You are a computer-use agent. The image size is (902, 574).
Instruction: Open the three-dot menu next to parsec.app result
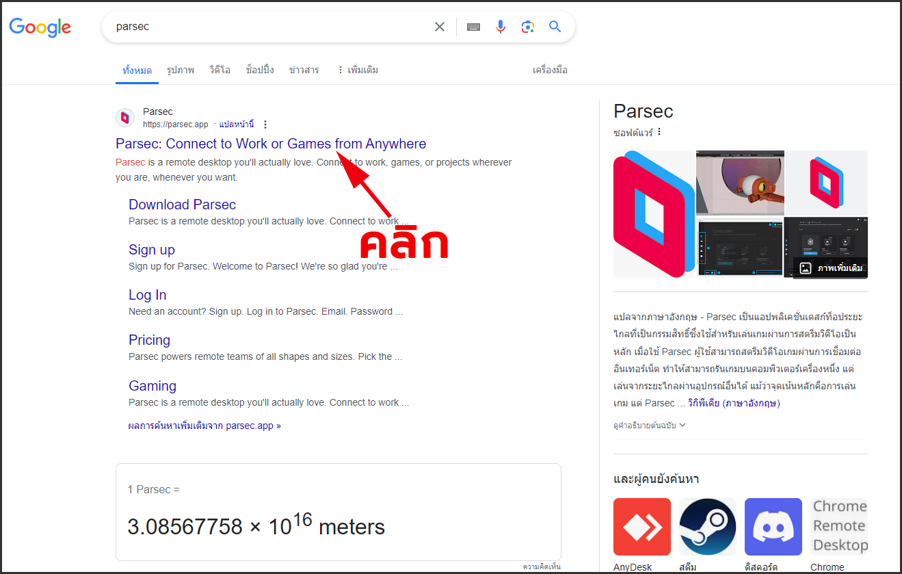tap(265, 124)
